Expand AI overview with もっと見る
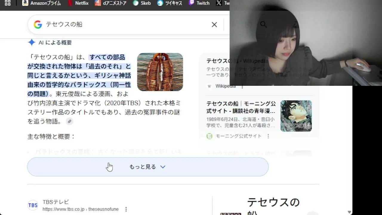 148,167
